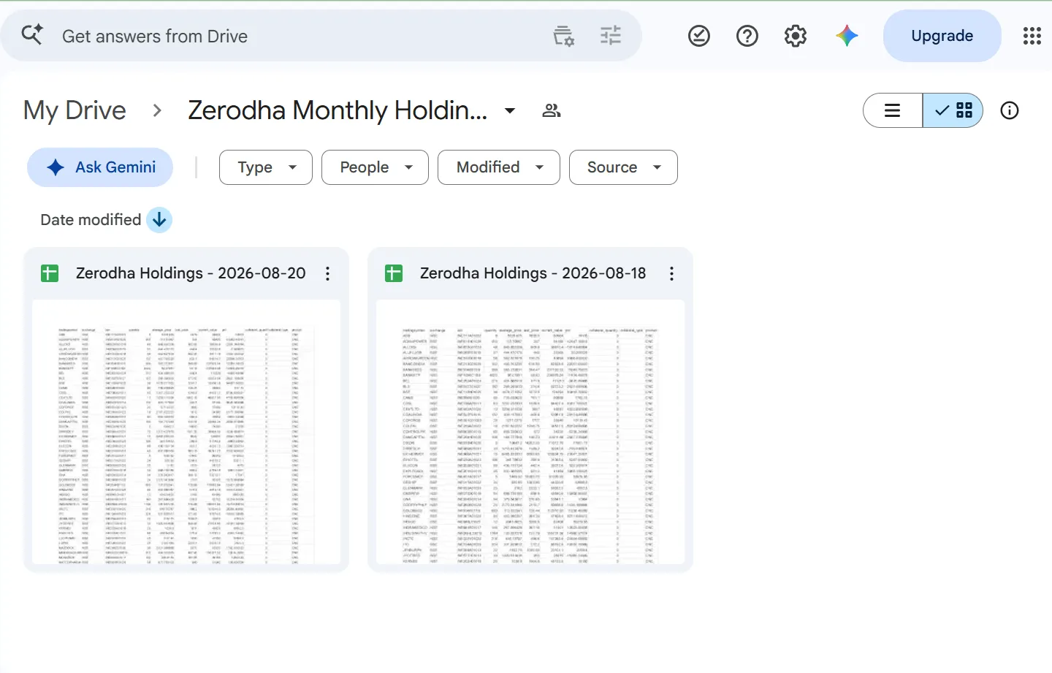Select the grid layout view

[953, 110]
